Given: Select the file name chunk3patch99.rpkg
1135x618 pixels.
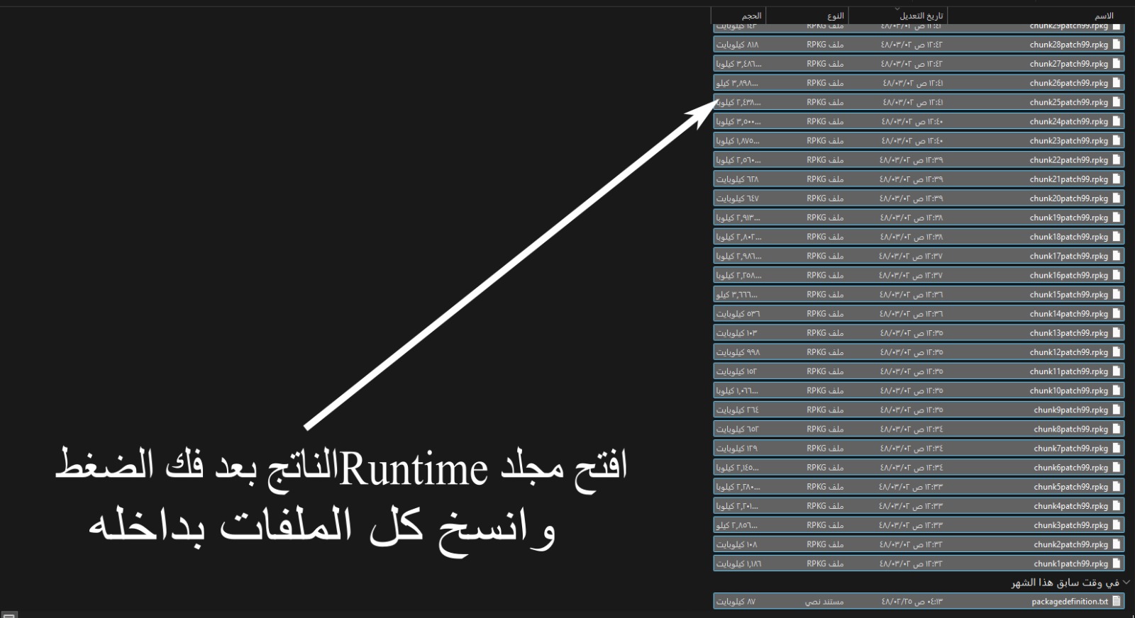Looking at the screenshot, I should pyautogui.click(x=1070, y=525).
